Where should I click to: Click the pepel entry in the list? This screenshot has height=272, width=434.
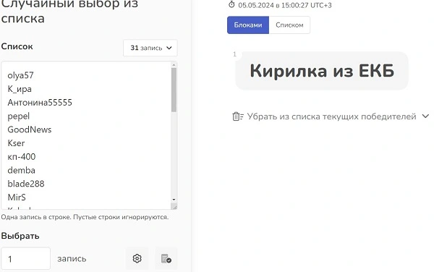click(19, 116)
